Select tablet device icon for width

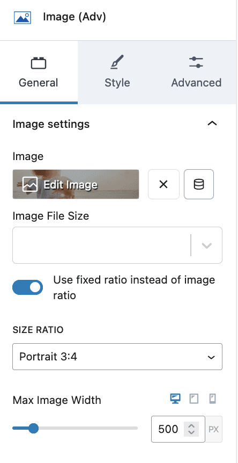[194, 399]
